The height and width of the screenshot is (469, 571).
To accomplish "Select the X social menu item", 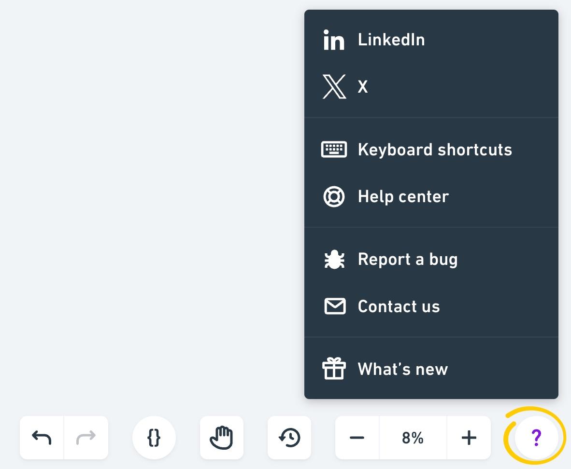I will point(363,87).
